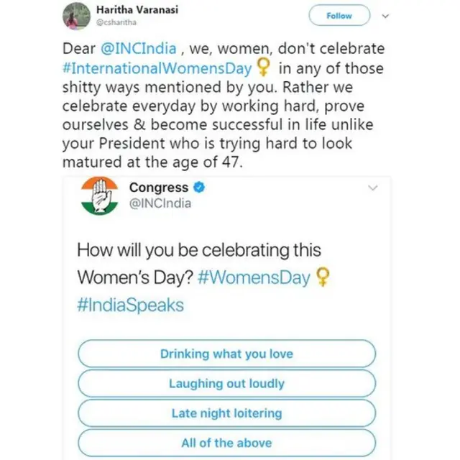Pick poll option "Late night loitering"
The image size is (460, 460).
[226, 413]
